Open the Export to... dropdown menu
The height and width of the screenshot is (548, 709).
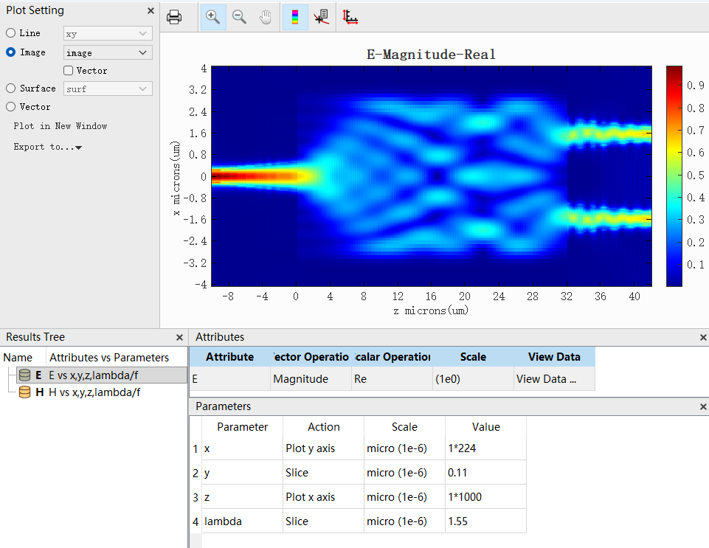pos(47,147)
